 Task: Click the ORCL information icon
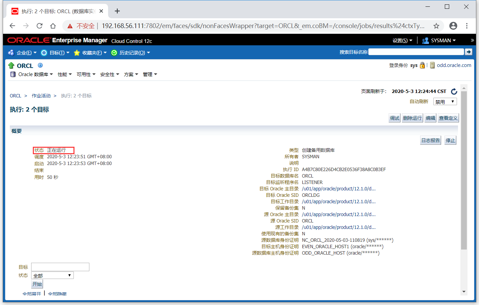click(40, 65)
